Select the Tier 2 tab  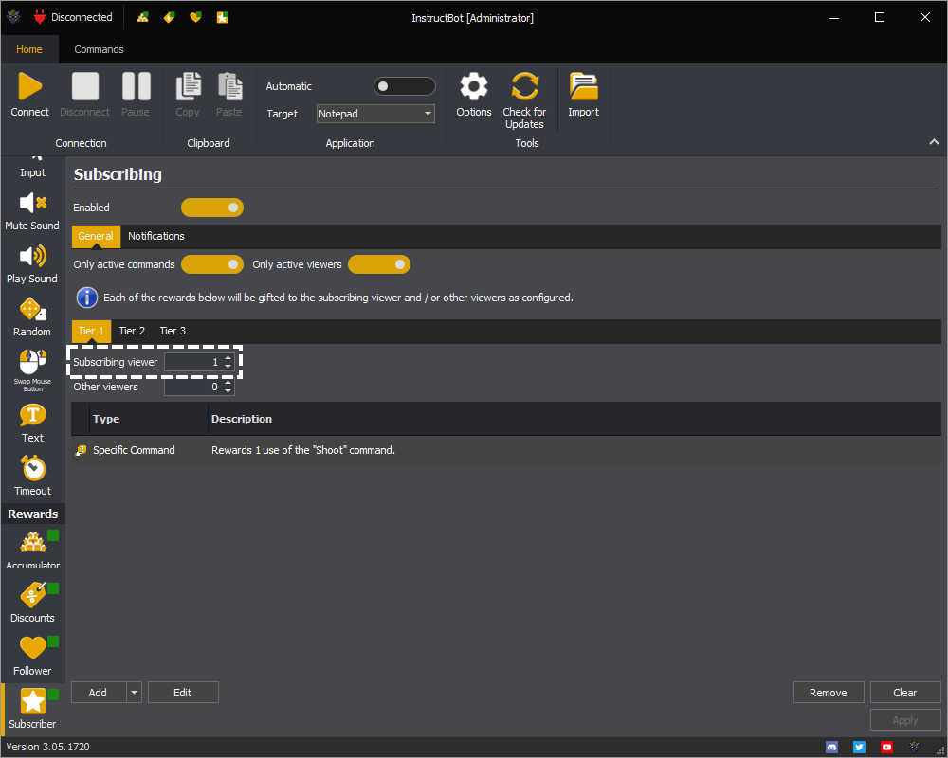132,332
